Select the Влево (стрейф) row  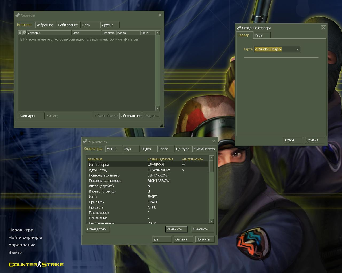[148, 186]
